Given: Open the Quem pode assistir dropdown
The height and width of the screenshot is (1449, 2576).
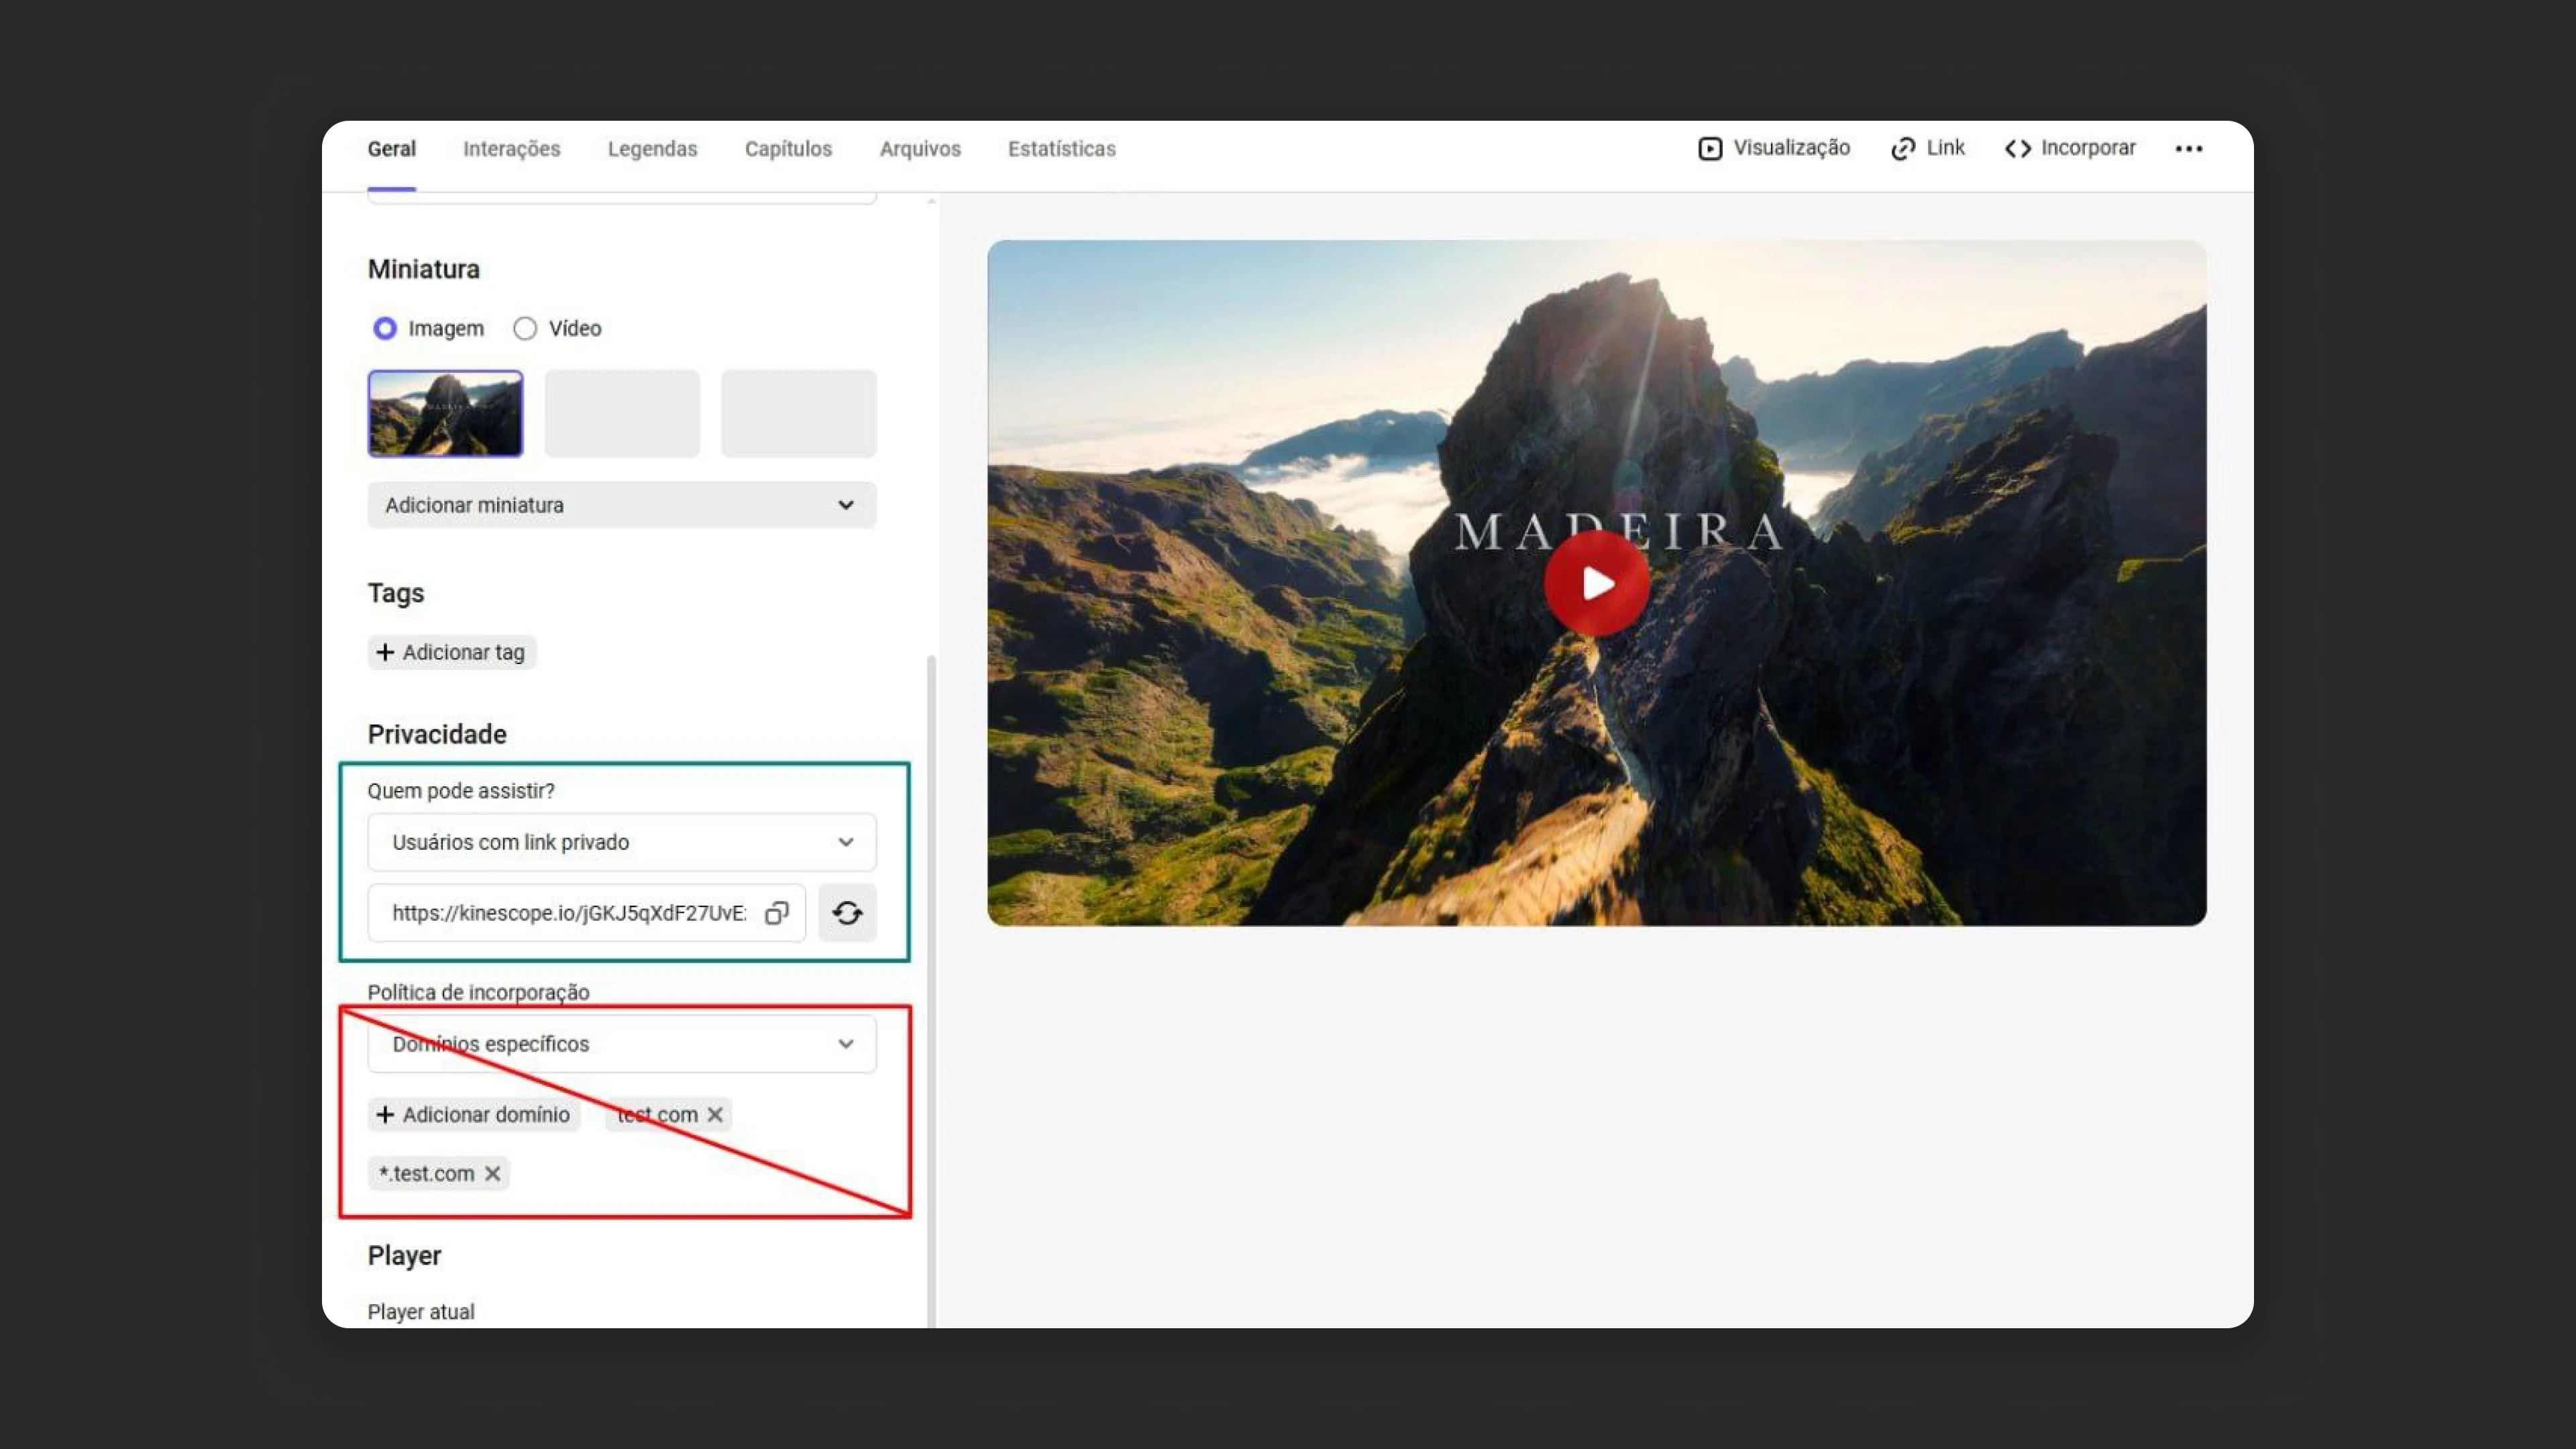Looking at the screenshot, I should (622, 842).
